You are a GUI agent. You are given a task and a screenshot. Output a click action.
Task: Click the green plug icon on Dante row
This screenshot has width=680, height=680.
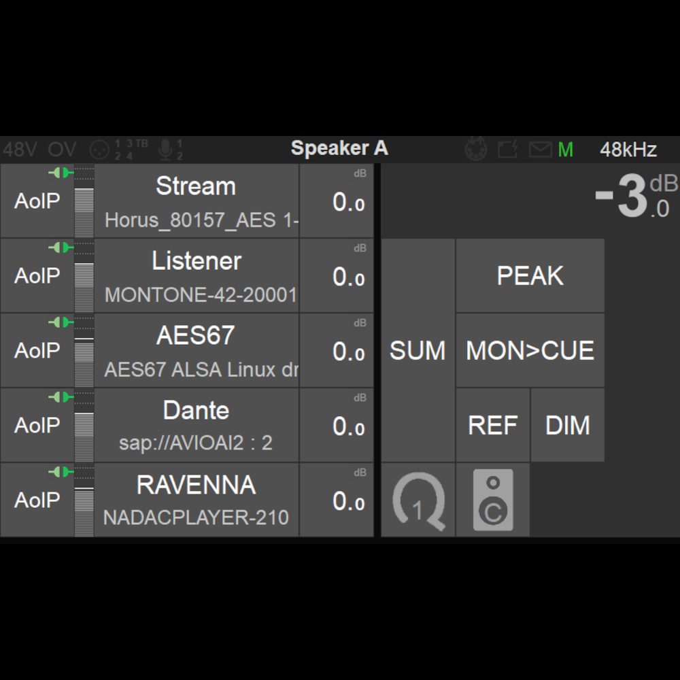tap(61, 397)
